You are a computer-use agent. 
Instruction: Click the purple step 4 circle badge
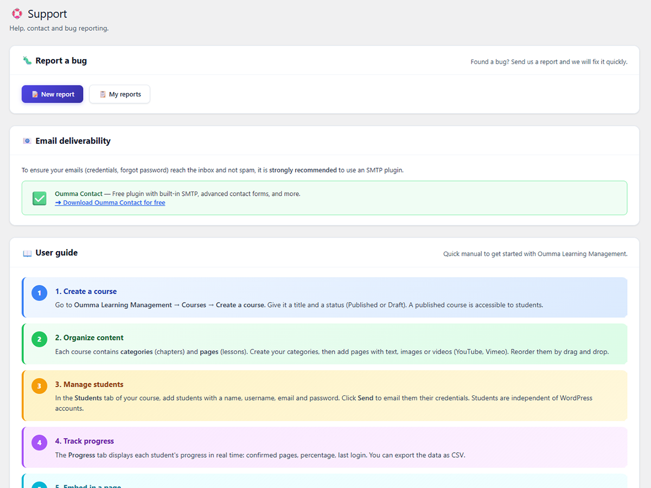[39, 443]
